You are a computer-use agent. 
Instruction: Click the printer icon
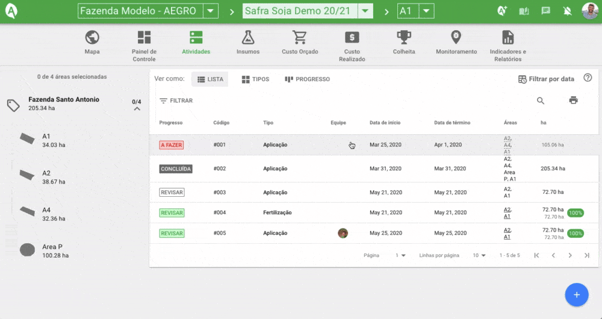point(573,101)
